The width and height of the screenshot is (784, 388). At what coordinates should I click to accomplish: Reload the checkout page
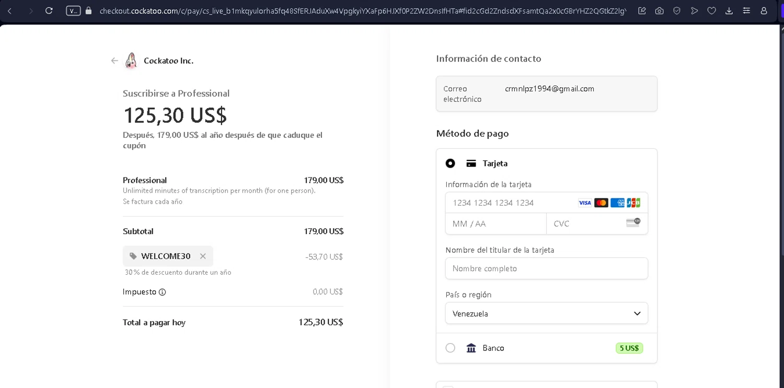pos(49,10)
